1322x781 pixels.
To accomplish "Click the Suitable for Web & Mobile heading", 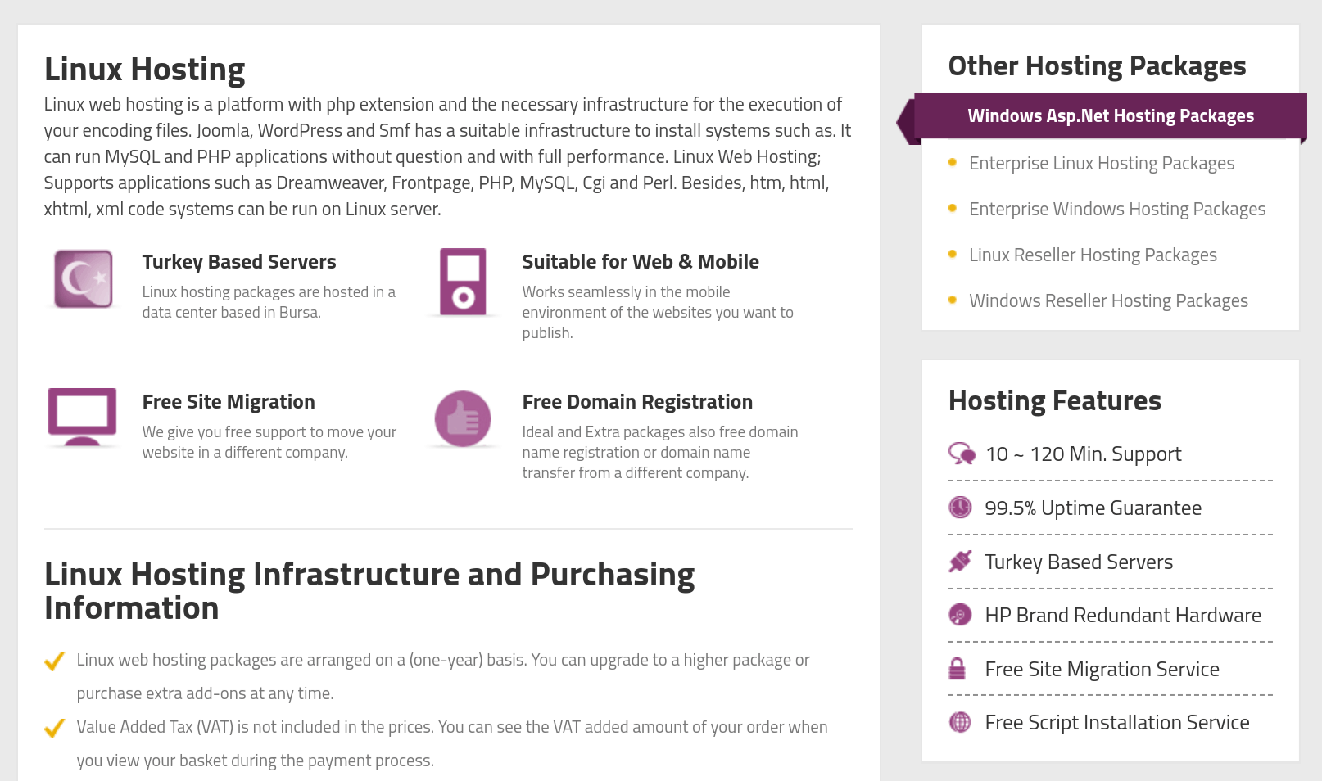I will point(641,262).
